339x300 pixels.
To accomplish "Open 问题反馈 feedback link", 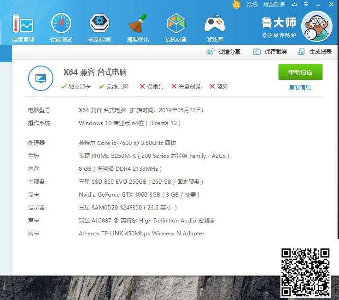I will [x=274, y=4].
